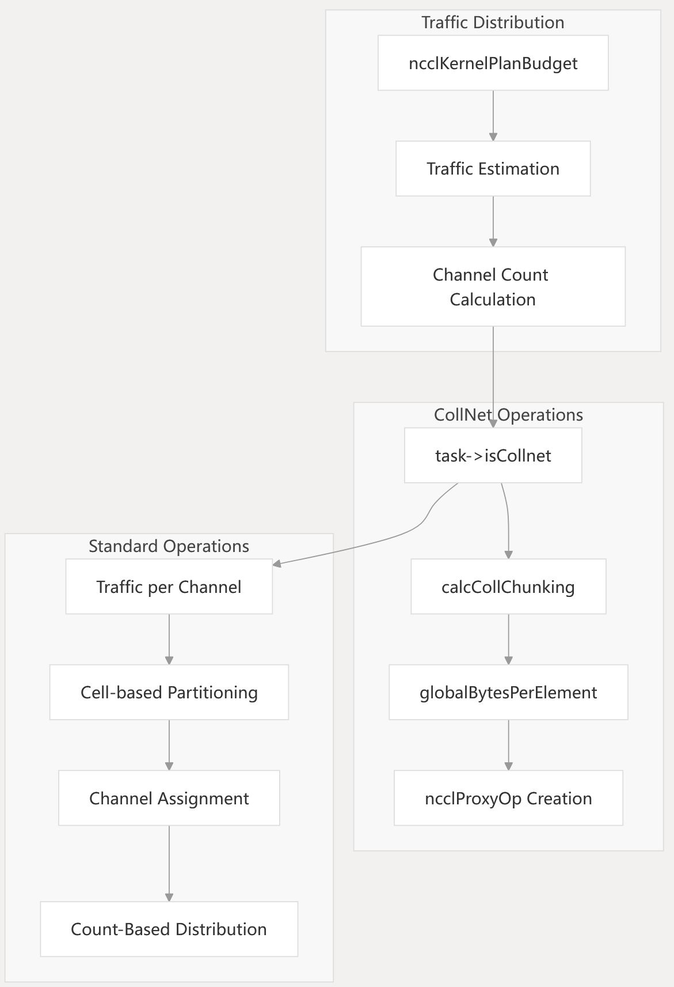This screenshot has width=674, height=987.
Task: Click the Cell-based Partitioning node
Action: (169, 692)
